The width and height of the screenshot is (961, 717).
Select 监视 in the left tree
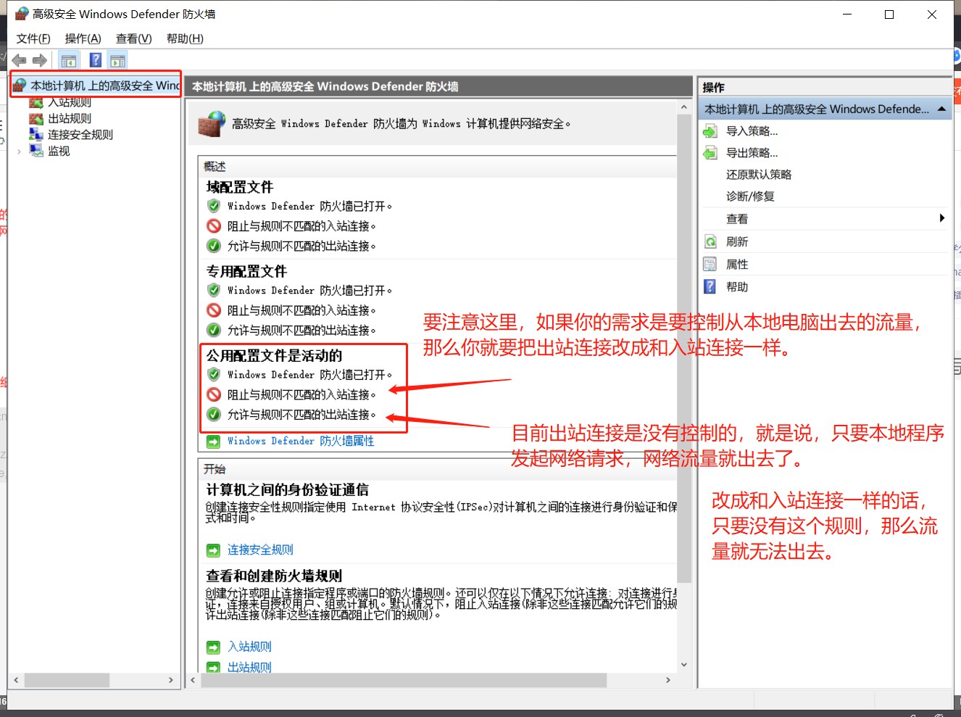click(x=59, y=151)
